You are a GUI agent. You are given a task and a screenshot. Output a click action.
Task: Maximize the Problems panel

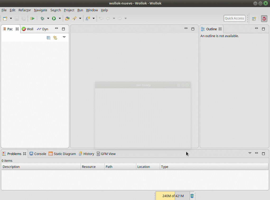(263, 154)
